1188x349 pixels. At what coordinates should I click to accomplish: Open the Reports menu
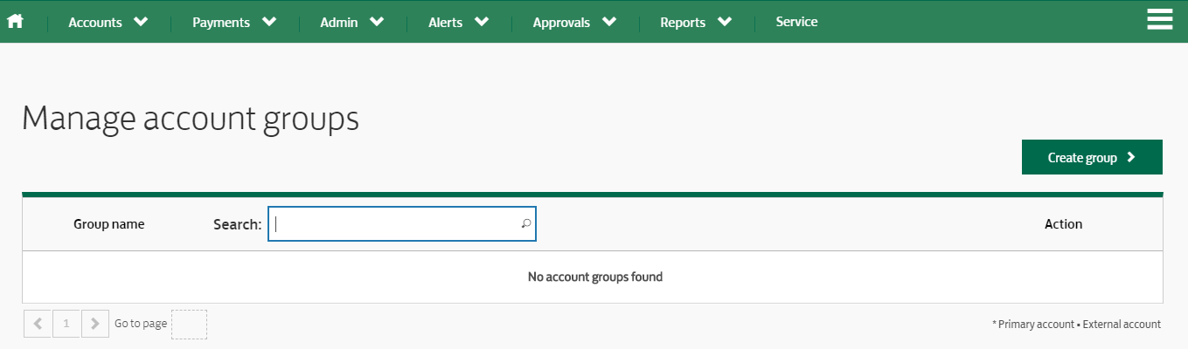tap(683, 23)
